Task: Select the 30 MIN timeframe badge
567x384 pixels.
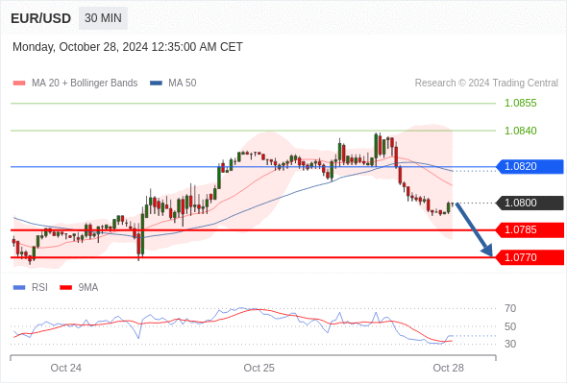Action: tap(103, 18)
